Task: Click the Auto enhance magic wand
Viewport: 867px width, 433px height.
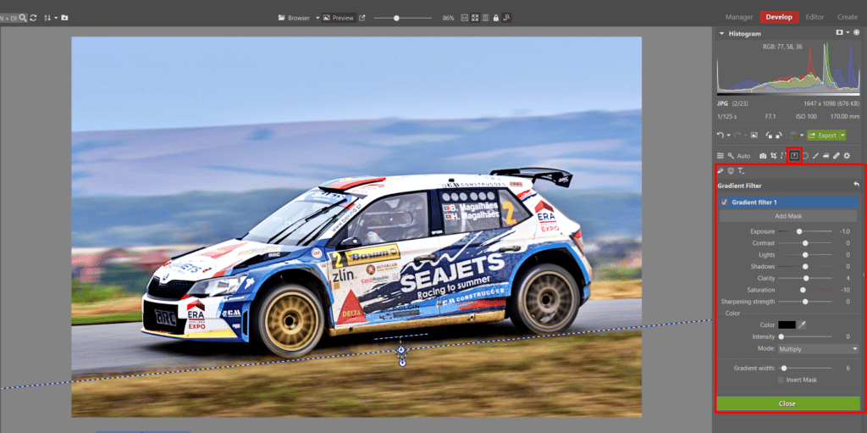Action: pyautogui.click(x=731, y=156)
